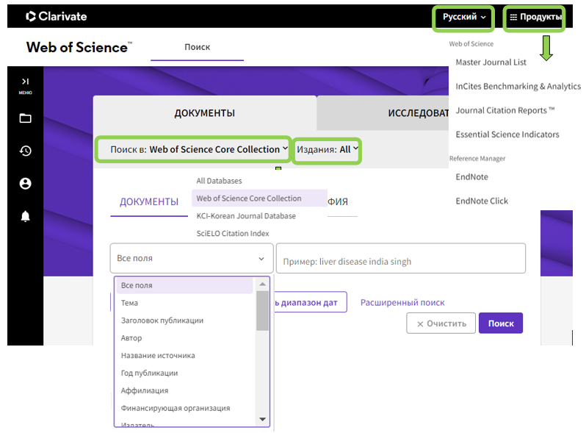Click the Web of Science logo
586x433 pixels.
(79, 48)
